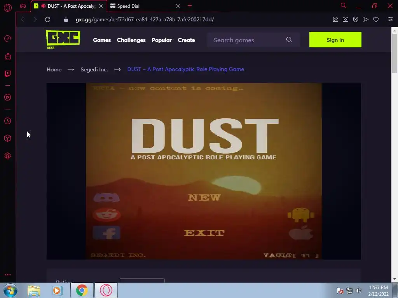Open Google Chrome from taskbar
Screen dimensions: 398x298
(x=82, y=290)
